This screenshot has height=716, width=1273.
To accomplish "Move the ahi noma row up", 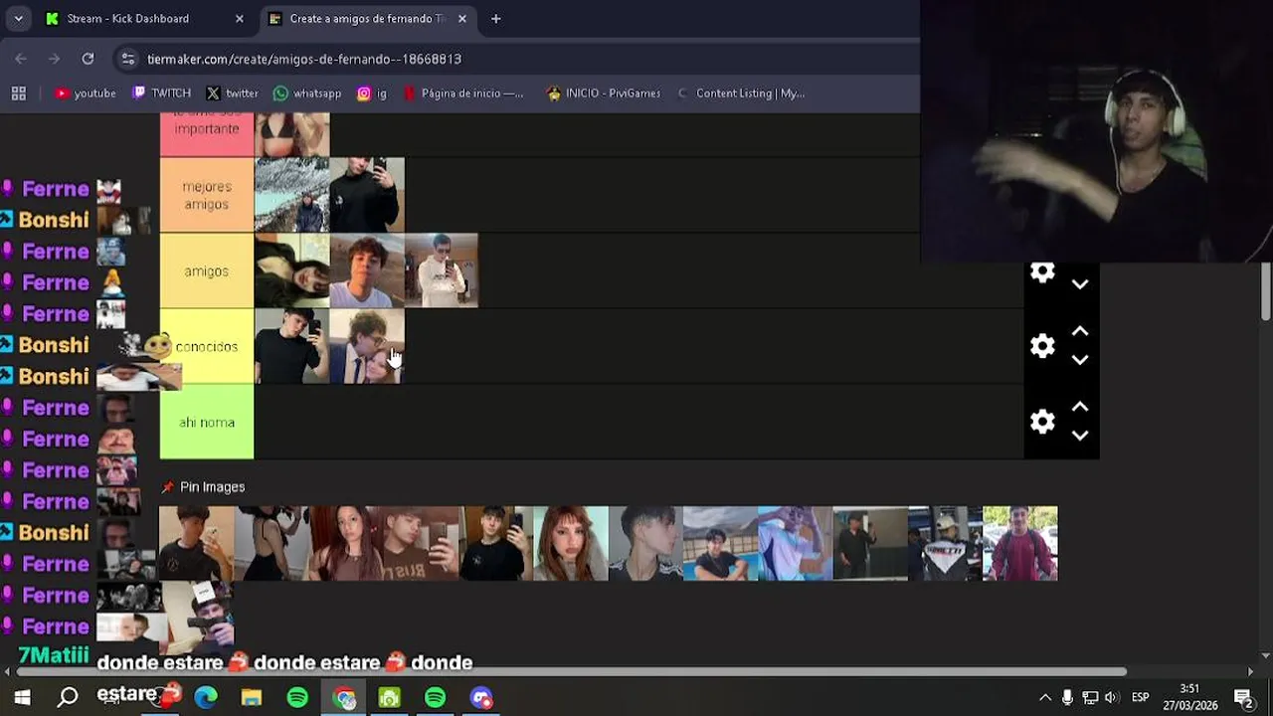I will click(1080, 407).
